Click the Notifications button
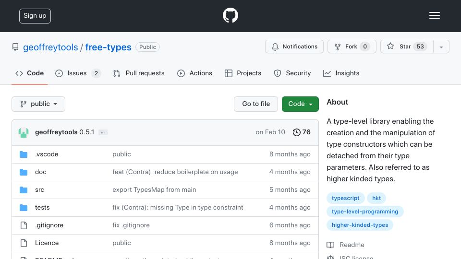The image size is (461, 259). coord(294,47)
